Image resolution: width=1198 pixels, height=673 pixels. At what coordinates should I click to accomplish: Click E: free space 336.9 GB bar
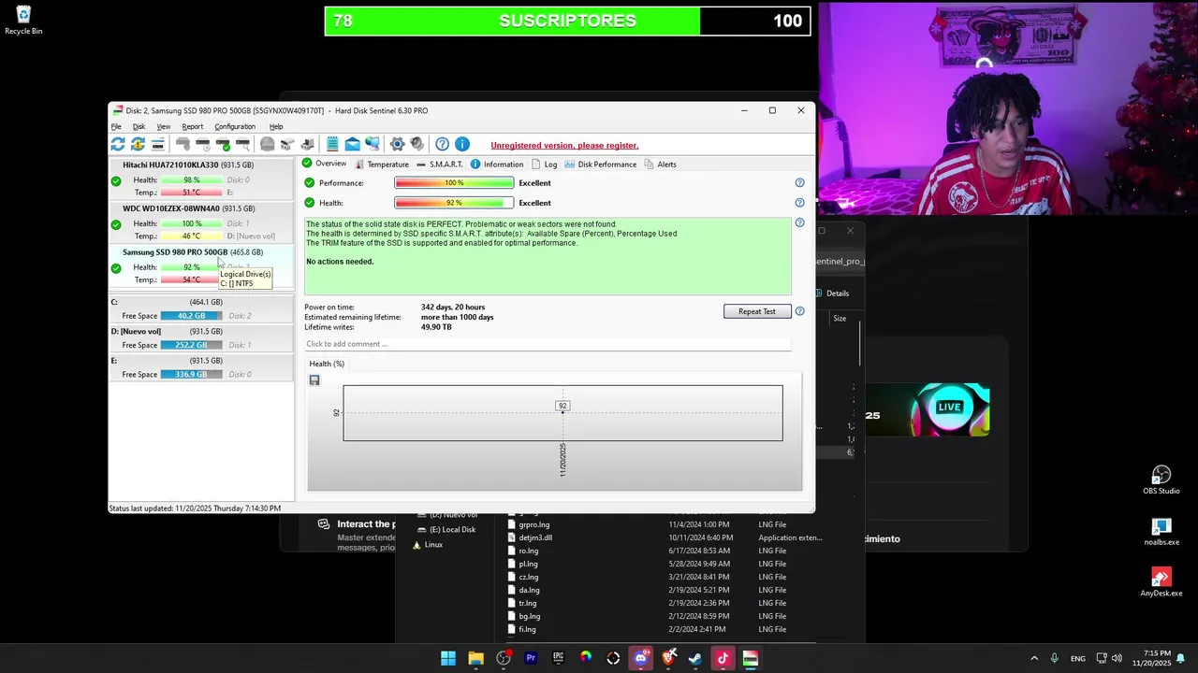click(x=192, y=374)
